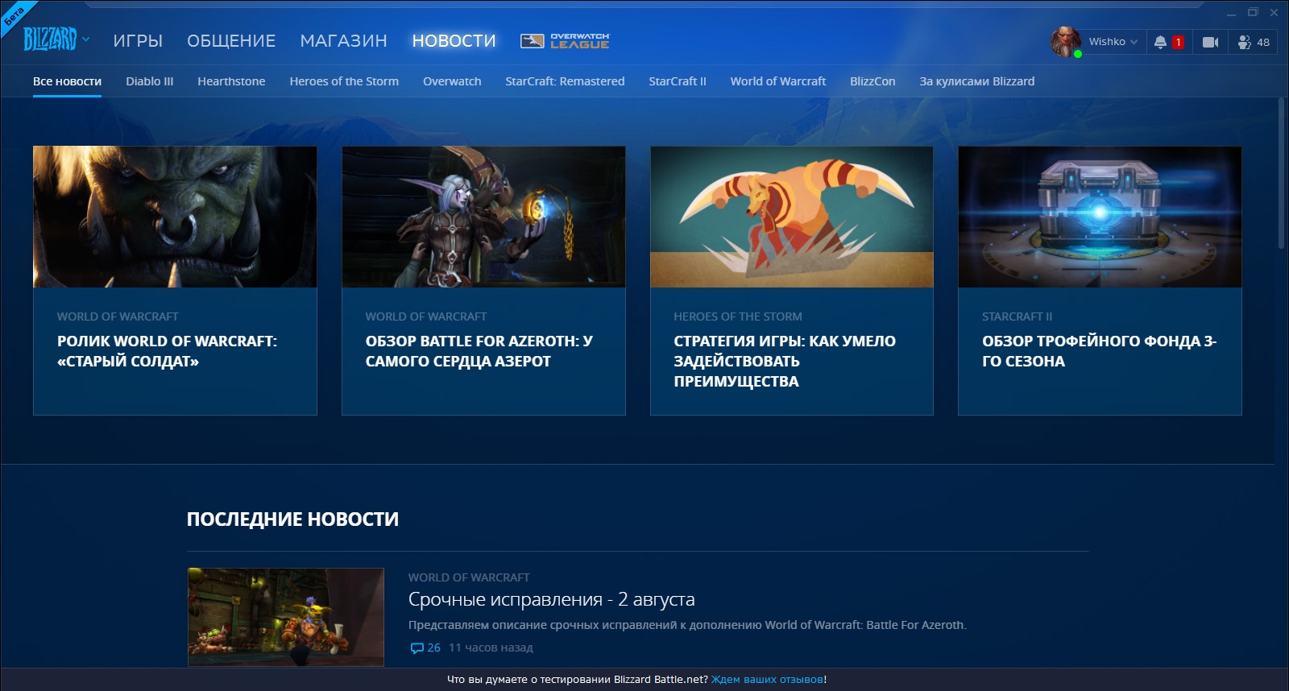The image size is (1289, 691).
Task: Open the night elf Azeroth heart thumbnail
Action: point(483,217)
